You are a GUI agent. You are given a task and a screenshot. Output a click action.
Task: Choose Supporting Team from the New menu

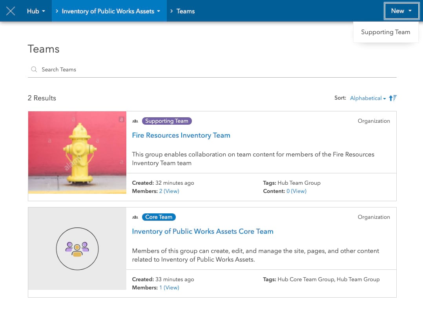[x=385, y=32]
